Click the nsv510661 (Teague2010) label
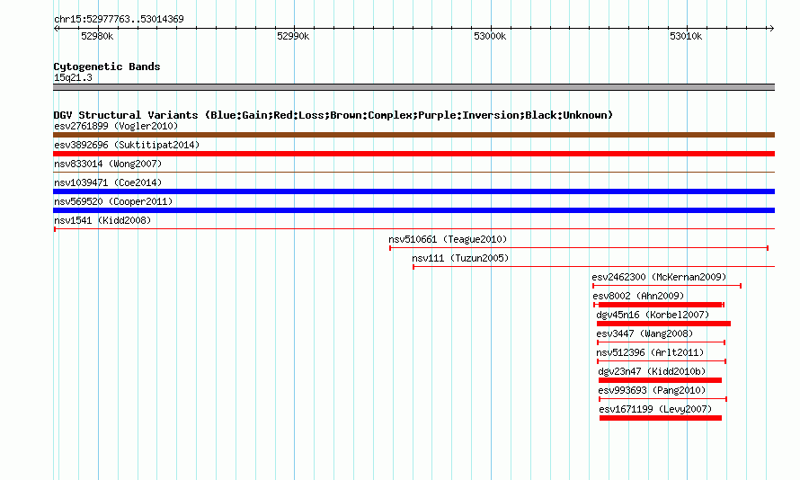 click(x=448, y=239)
